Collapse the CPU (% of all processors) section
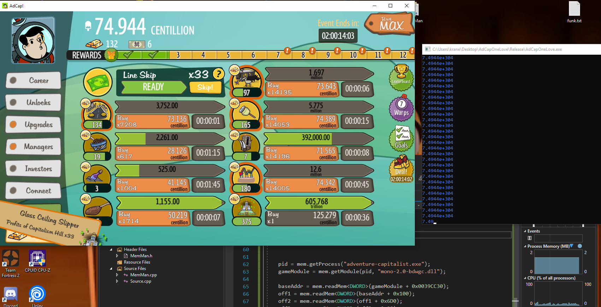This screenshot has width=601, height=307. pyautogui.click(x=525, y=278)
